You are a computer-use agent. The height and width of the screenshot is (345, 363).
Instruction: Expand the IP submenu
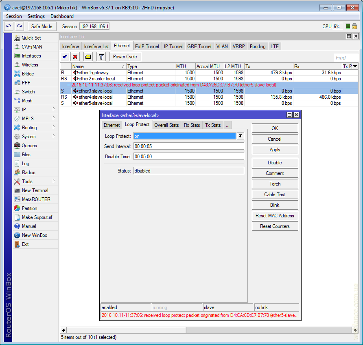54,109
